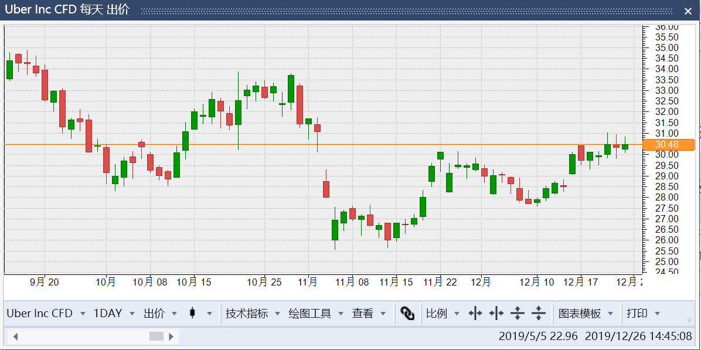Open the 出价 price type dropdown
Screen dimensions: 701x350
point(174,314)
